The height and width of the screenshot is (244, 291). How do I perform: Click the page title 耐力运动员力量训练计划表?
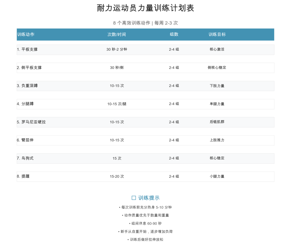[x=145, y=8]
